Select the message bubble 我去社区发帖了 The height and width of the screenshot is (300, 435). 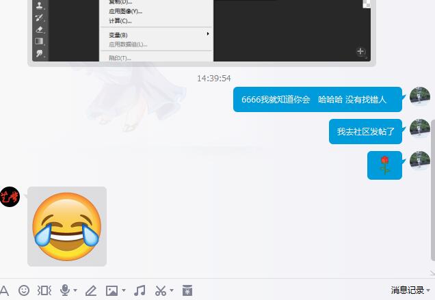[x=366, y=131]
